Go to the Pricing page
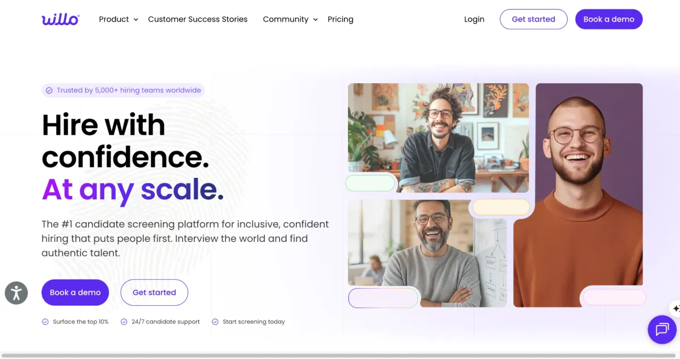This screenshot has width=680, height=359. click(x=341, y=19)
